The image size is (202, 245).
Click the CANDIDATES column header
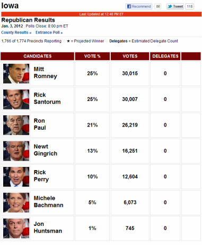38,56
